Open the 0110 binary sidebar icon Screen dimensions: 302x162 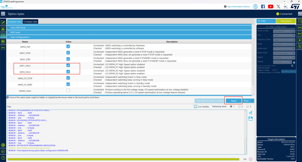(x=300, y=46)
